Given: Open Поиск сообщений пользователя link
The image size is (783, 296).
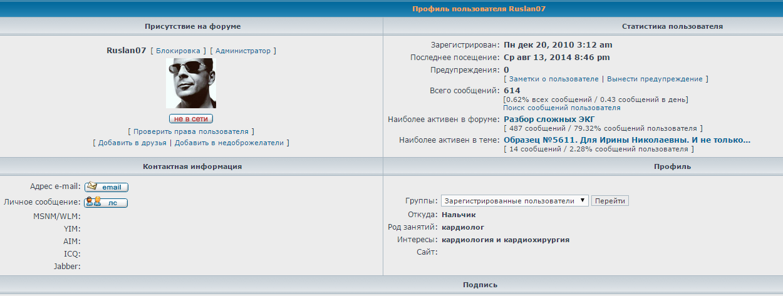Looking at the screenshot, I should point(562,108).
